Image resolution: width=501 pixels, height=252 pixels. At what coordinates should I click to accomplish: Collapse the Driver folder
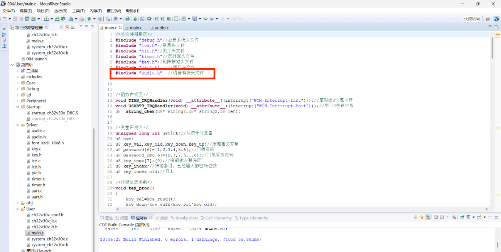pyautogui.click(x=18, y=125)
